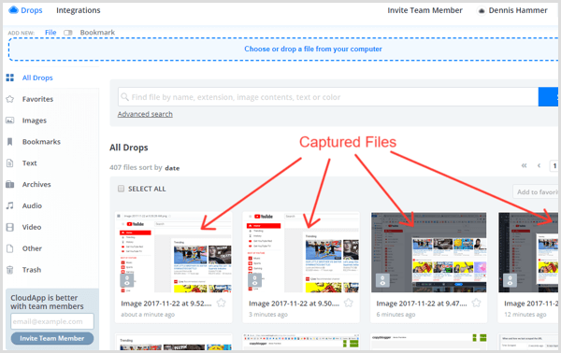This screenshot has height=353, width=561.
Task: Click the email@example.com input field
Action: [52, 321]
